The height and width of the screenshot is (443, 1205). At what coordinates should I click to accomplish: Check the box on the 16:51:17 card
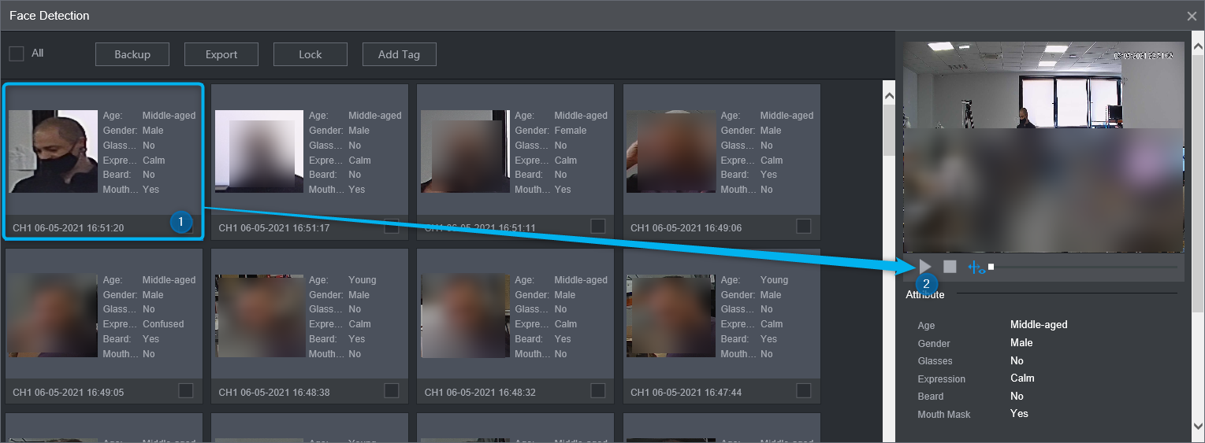[x=392, y=227]
